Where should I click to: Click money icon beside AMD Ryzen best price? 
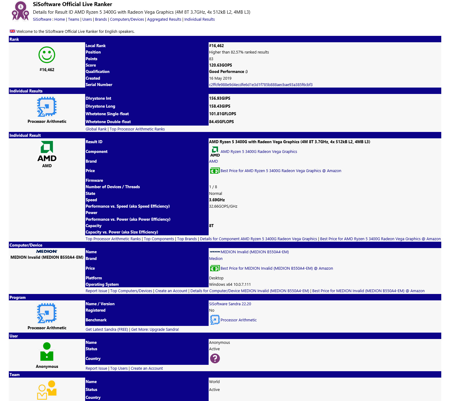[215, 171]
